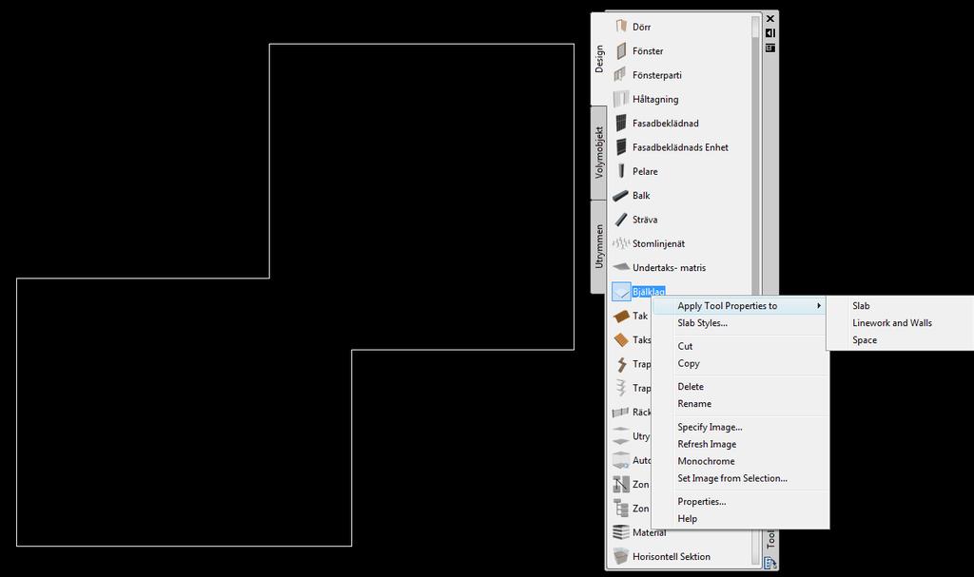Switch to the Design palette tab
This screenshot has height=577, width=974.
(599, 59)
